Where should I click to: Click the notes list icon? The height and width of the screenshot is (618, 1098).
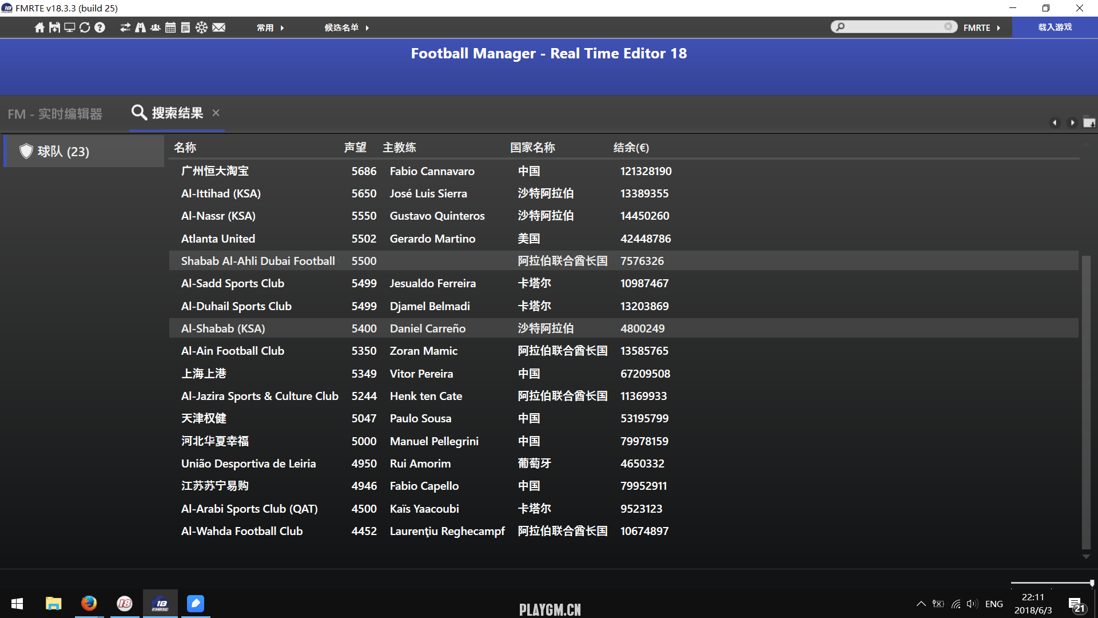click(185, 27)
